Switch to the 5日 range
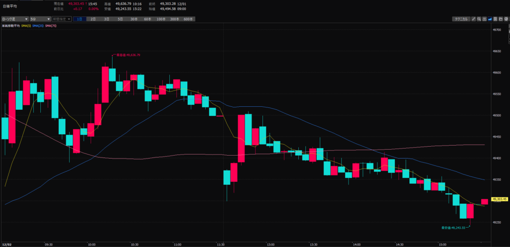 click(x=120, y=19)
